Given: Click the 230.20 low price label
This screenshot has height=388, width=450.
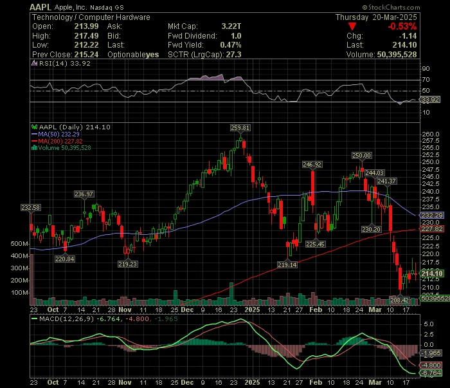Looking at the screenshot, I should (x=372, y=229).
